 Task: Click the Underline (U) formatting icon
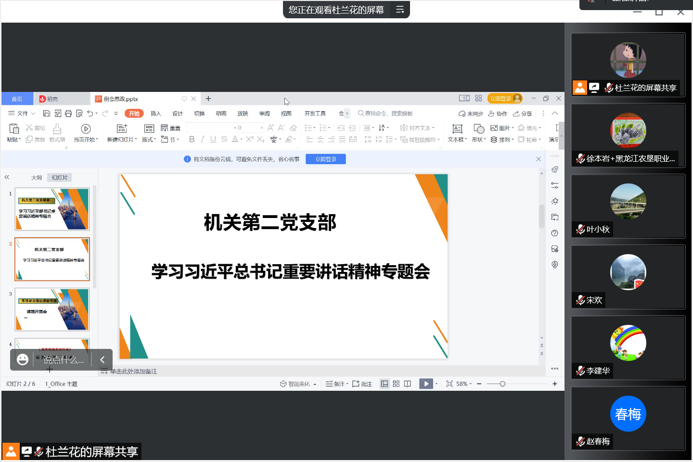click(x=213, y=139)
